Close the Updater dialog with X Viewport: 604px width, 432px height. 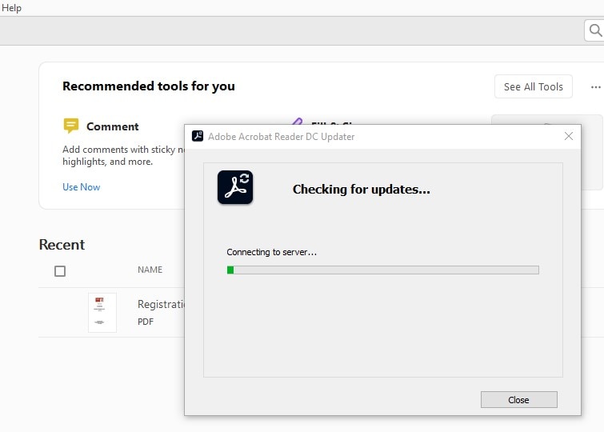point(569,136)
